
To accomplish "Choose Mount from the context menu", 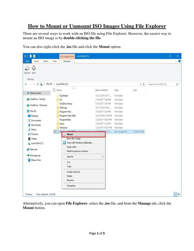I will click(83, 134).
